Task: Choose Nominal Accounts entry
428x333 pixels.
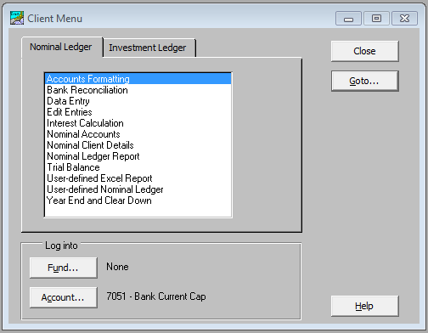Action: coord(138,134)
